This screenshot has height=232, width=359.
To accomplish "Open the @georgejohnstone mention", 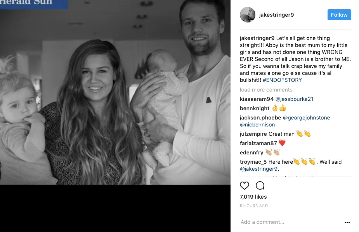I will (306, 118).
